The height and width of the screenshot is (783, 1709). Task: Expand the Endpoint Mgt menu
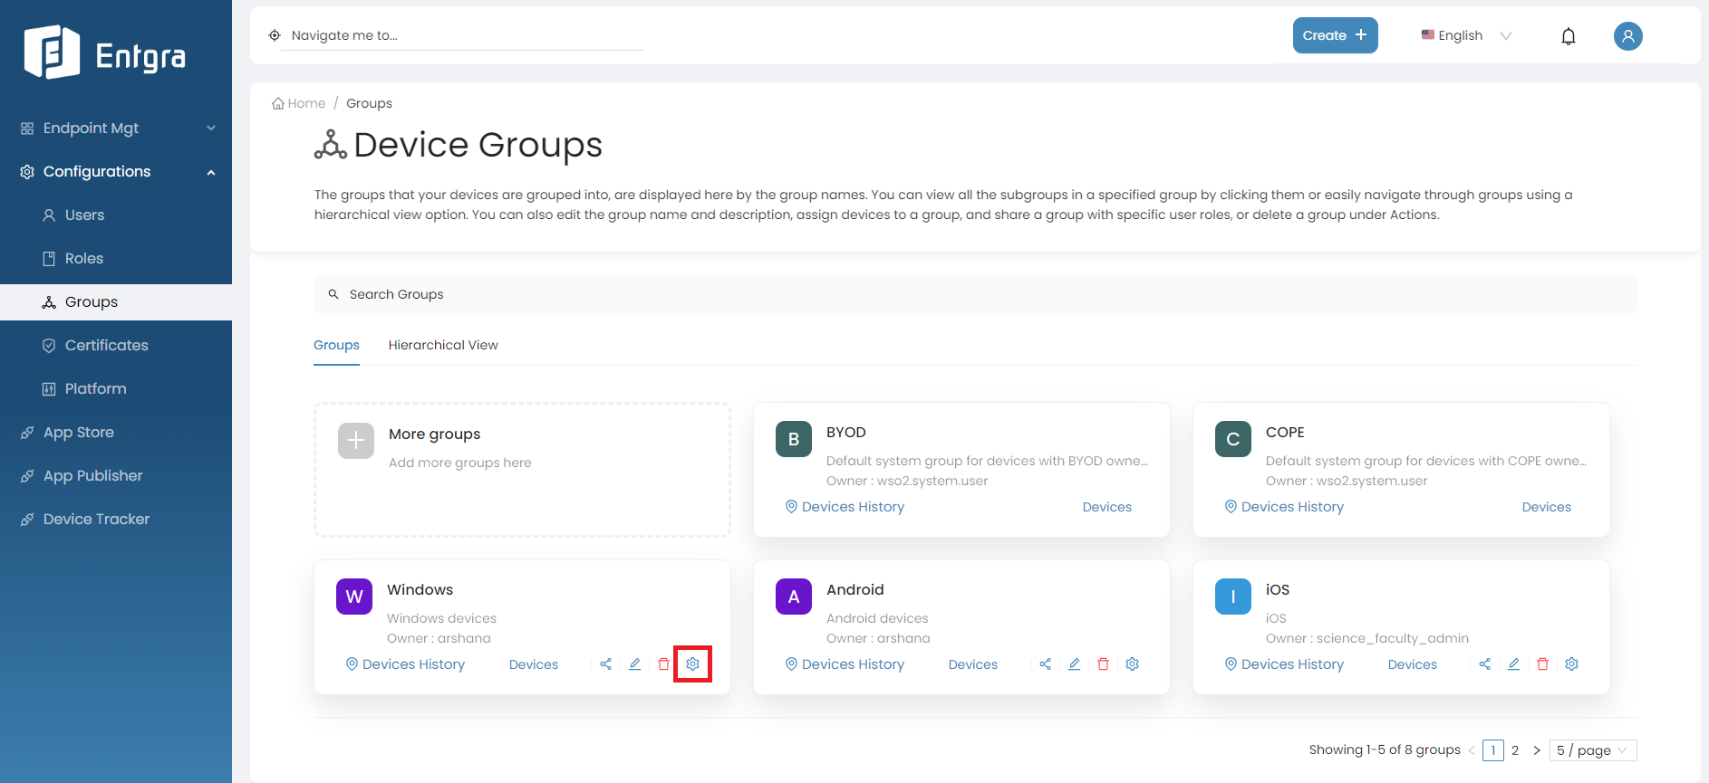pos(116,129)
